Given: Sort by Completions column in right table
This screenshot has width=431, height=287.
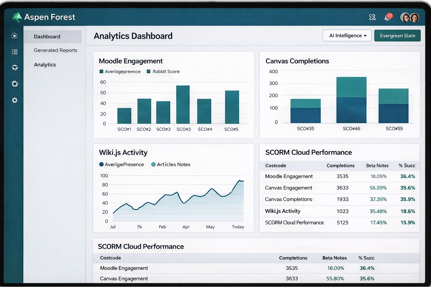Looking at the screenshot, I should point(340,166).
